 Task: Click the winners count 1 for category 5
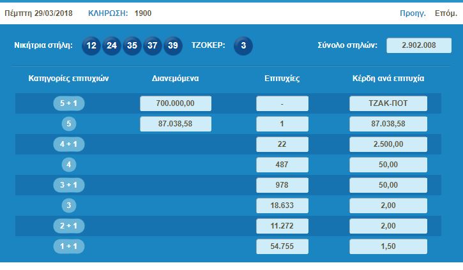click(282, 124)
